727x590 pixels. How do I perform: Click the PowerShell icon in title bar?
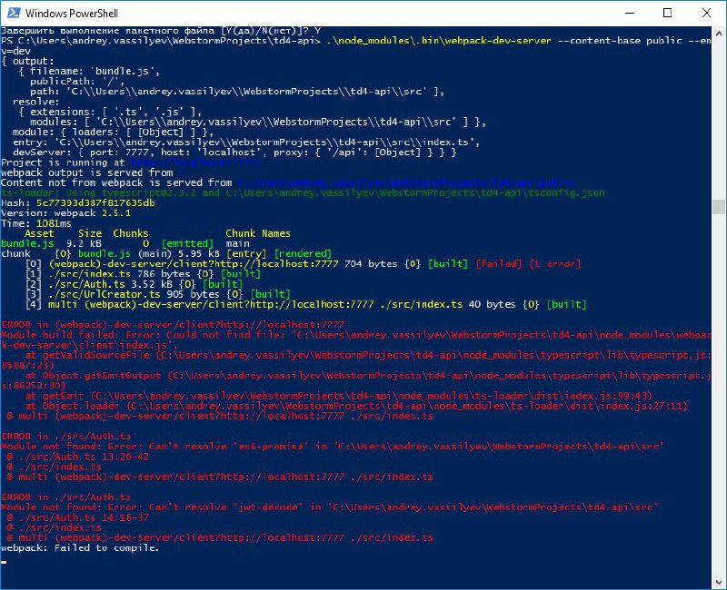click(x=14, y=13)
